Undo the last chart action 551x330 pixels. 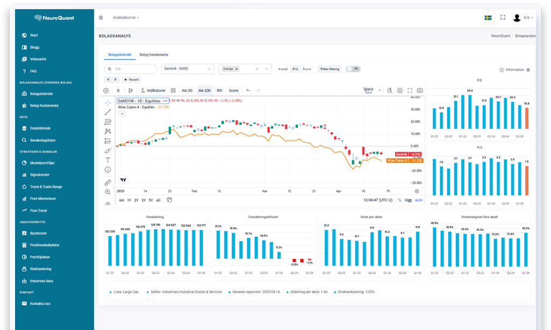point(248,91)
